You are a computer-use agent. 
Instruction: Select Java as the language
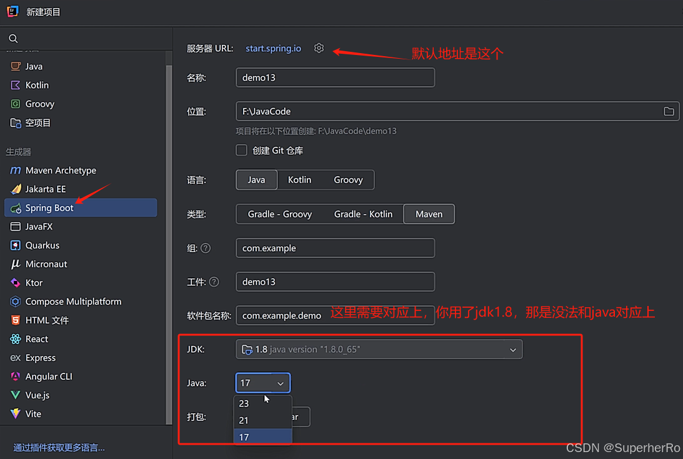pos(256,180)
